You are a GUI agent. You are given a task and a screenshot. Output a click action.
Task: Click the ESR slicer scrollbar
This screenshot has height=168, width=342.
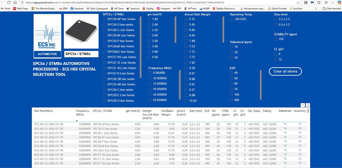(261, 85)
